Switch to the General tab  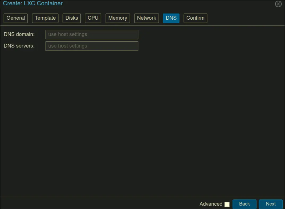[16, 18]
